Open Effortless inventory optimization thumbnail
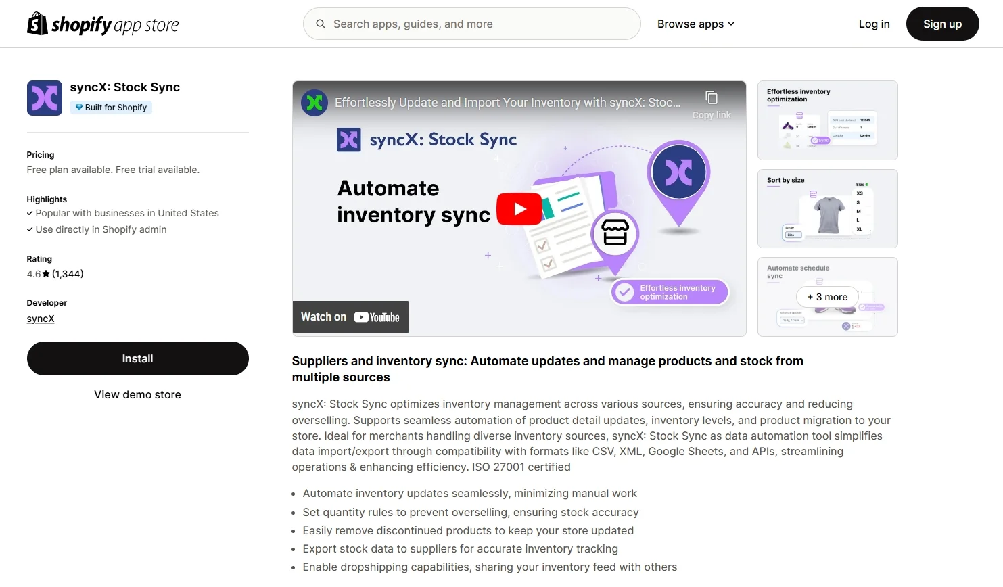Image resolution: width=1003 pixels, height=587 pixels. tap(828, 120)
